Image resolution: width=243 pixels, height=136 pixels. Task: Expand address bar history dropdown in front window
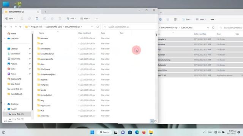pos(92,27)
